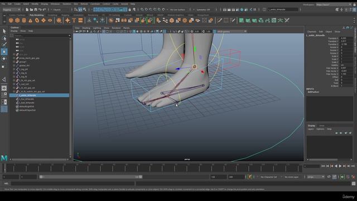Select l_ankle_ikHandle in the Outliner

click(39, 95)
